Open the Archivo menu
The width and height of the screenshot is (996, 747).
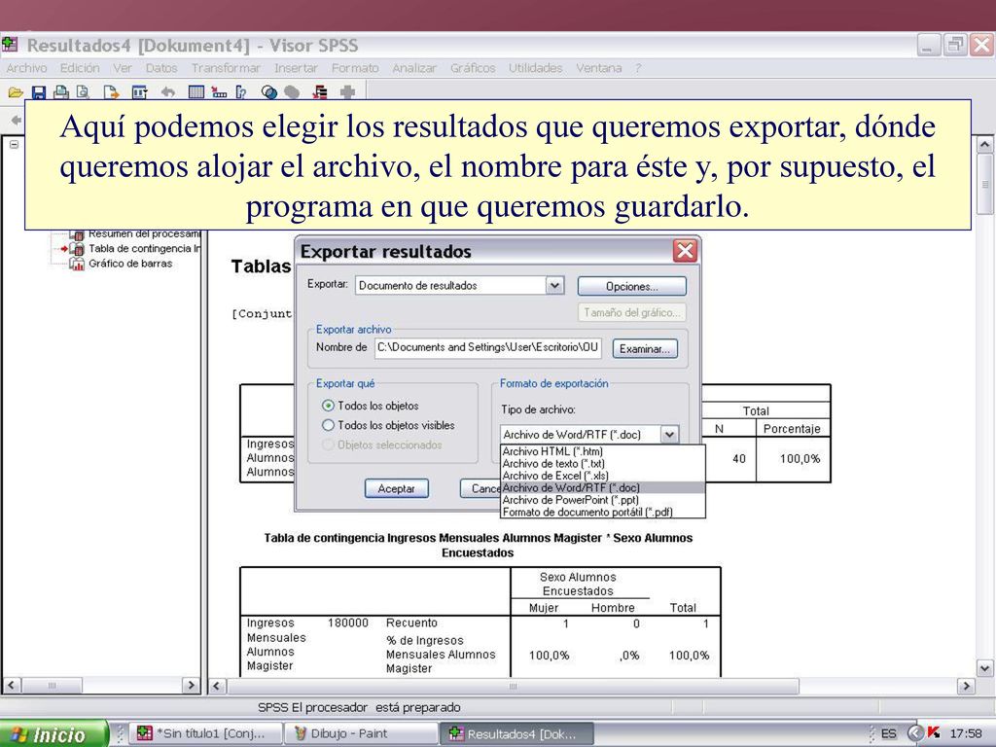(26, 67)
